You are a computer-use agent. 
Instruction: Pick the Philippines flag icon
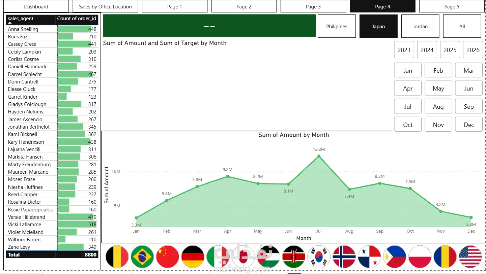click(395, 257)
